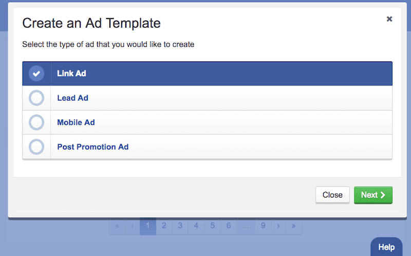Image resolution: width=411 pixels, height=256 pixels.
Task: Jump to last page with double-right arrow
Action: [x=294, y=225]
